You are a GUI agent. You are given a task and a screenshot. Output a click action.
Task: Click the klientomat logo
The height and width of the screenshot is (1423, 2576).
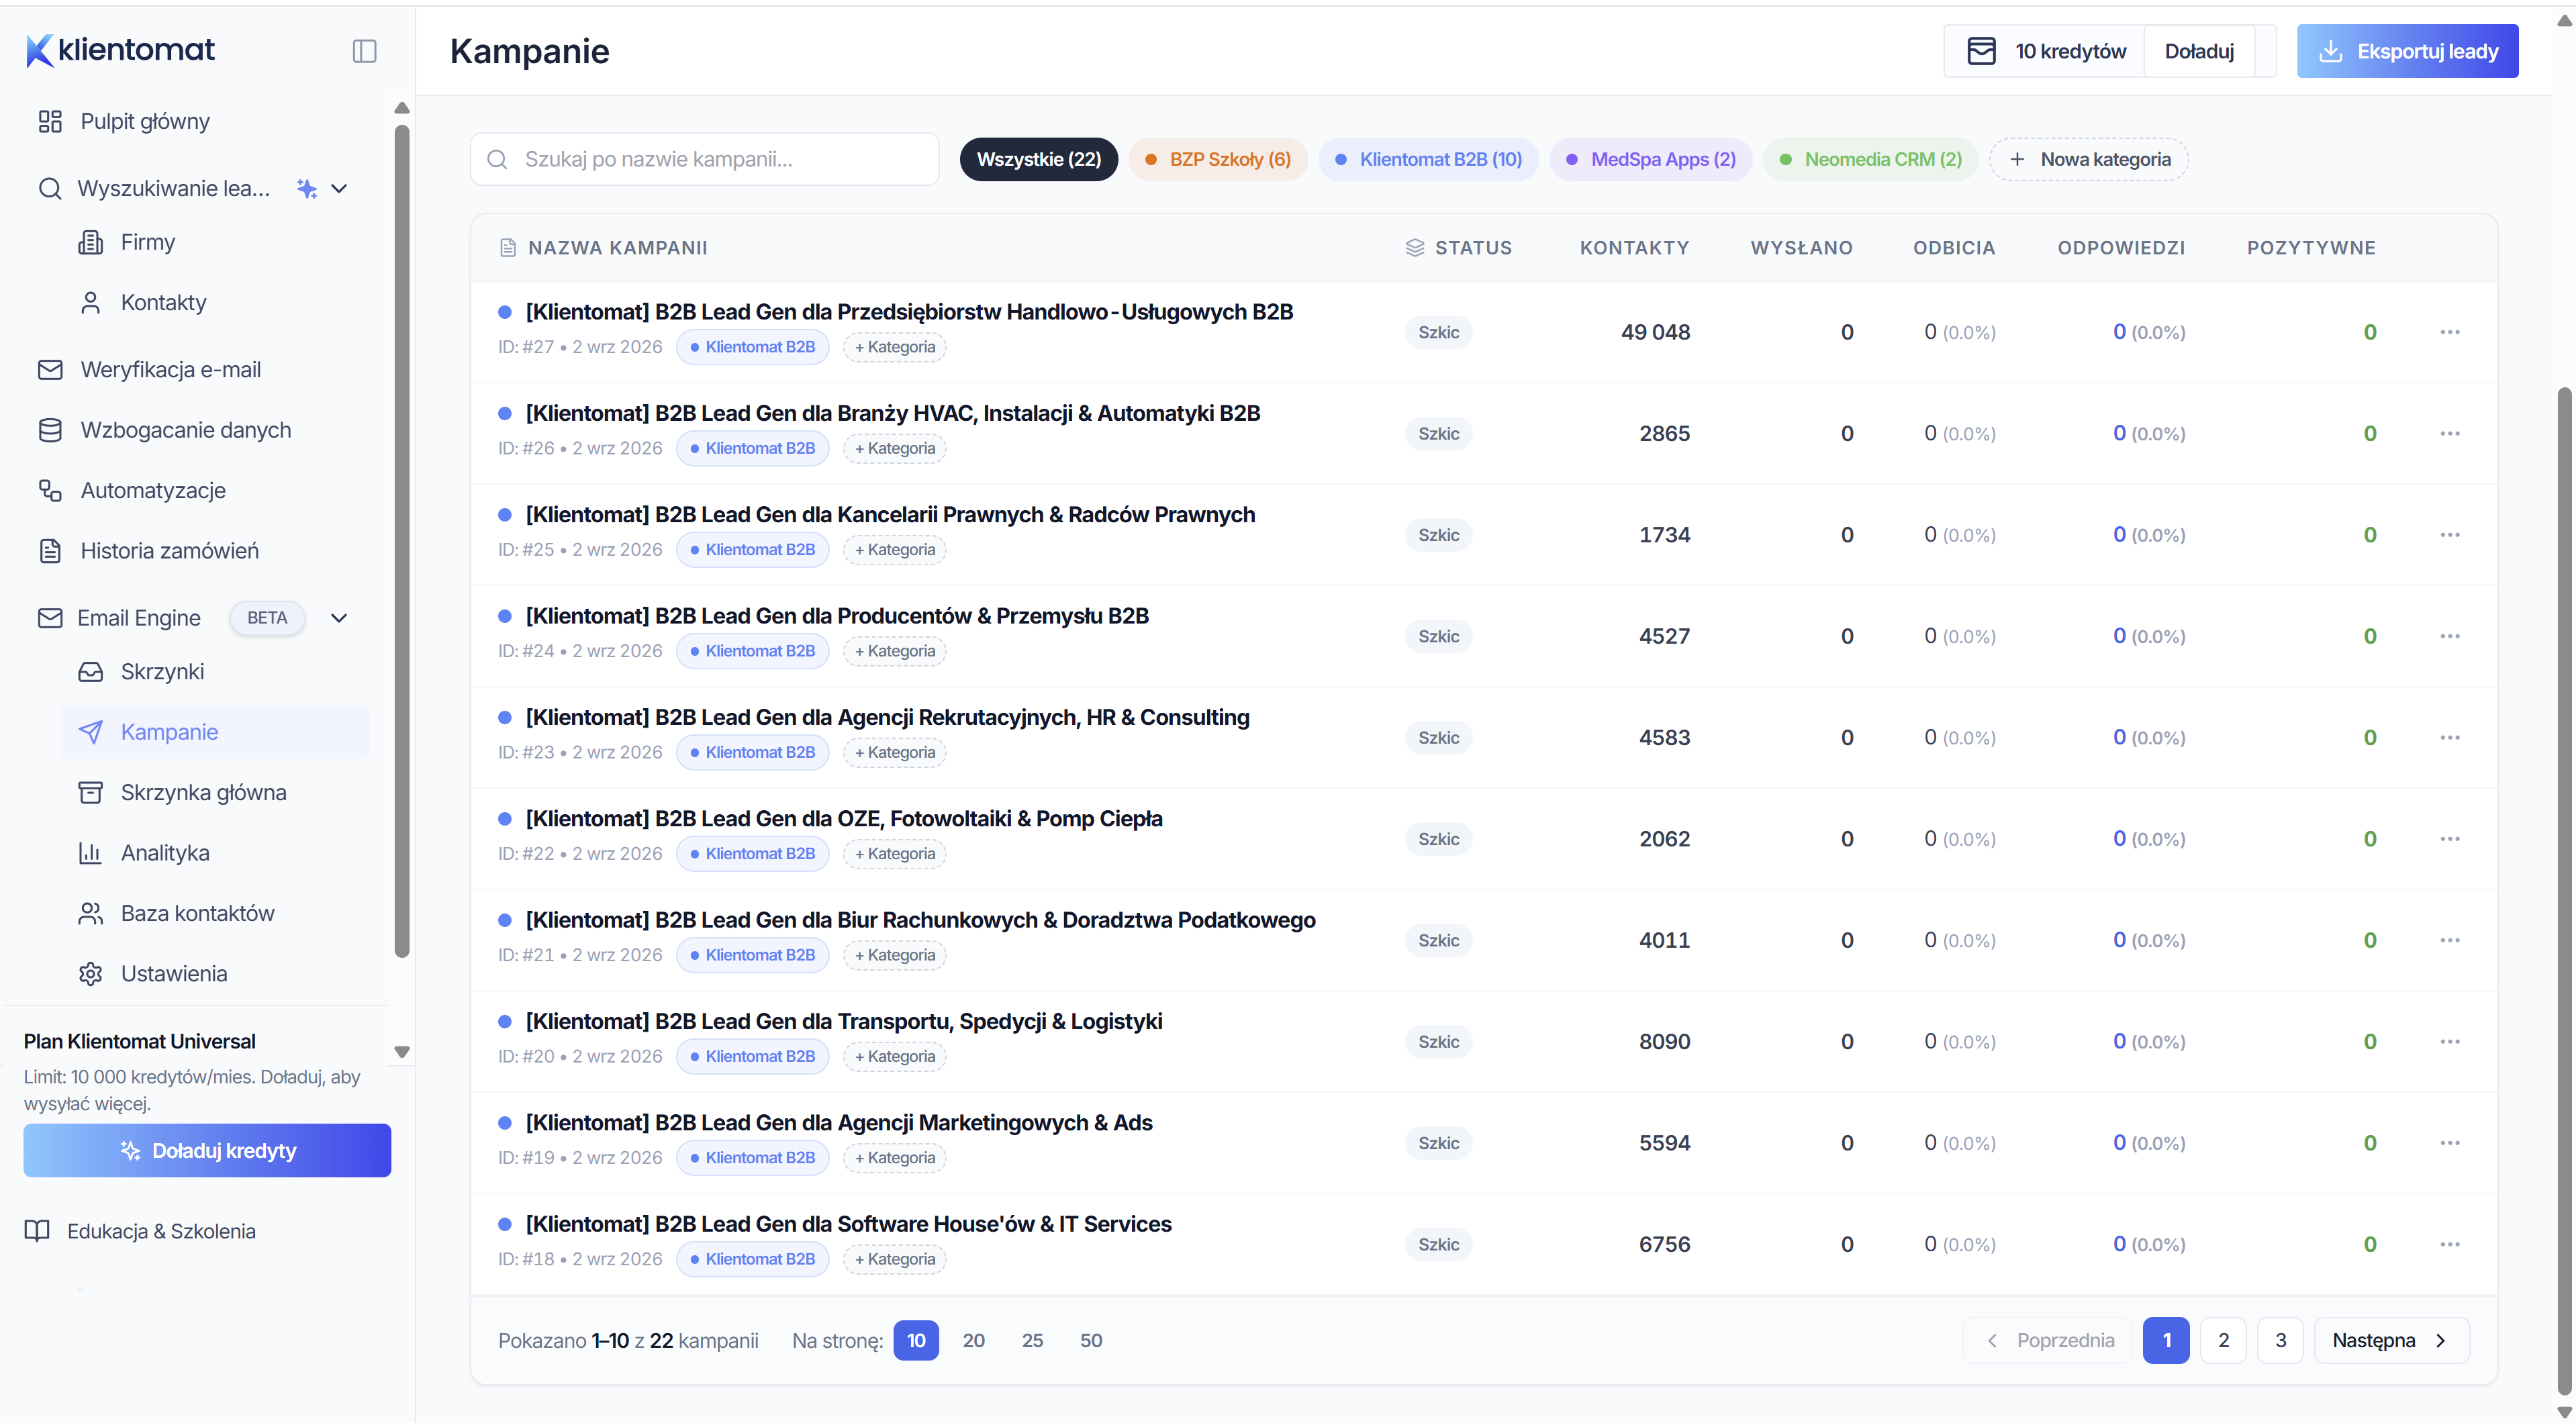coord(120,50)
